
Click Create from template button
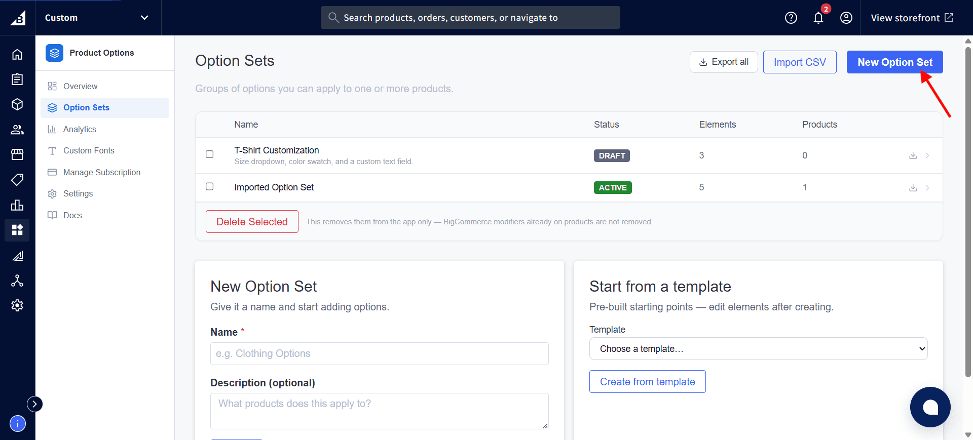click(x=647, y=382)
